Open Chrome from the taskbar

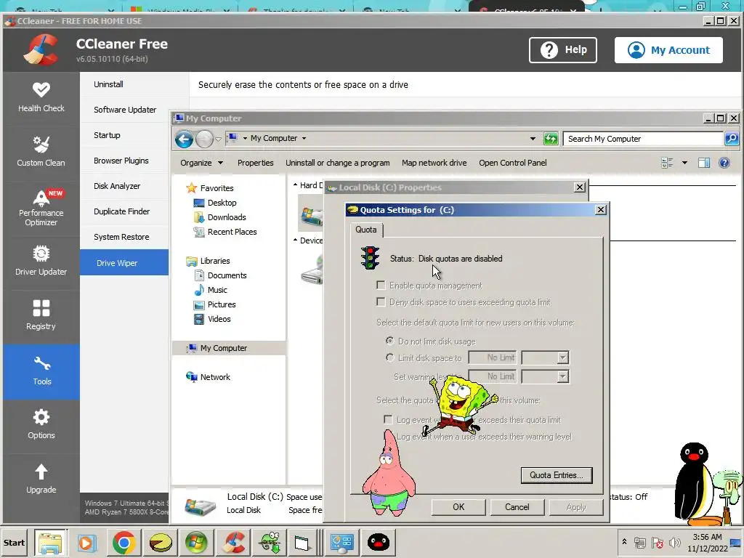point(124,543)
